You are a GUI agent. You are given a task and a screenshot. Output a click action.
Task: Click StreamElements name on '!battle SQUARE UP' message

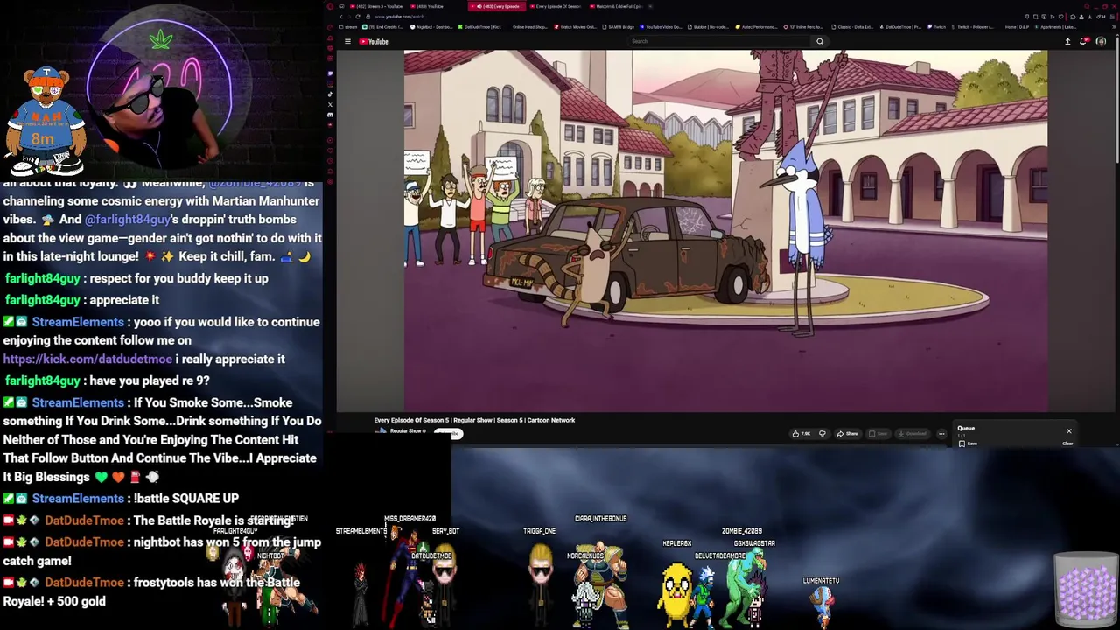[78, 499]
